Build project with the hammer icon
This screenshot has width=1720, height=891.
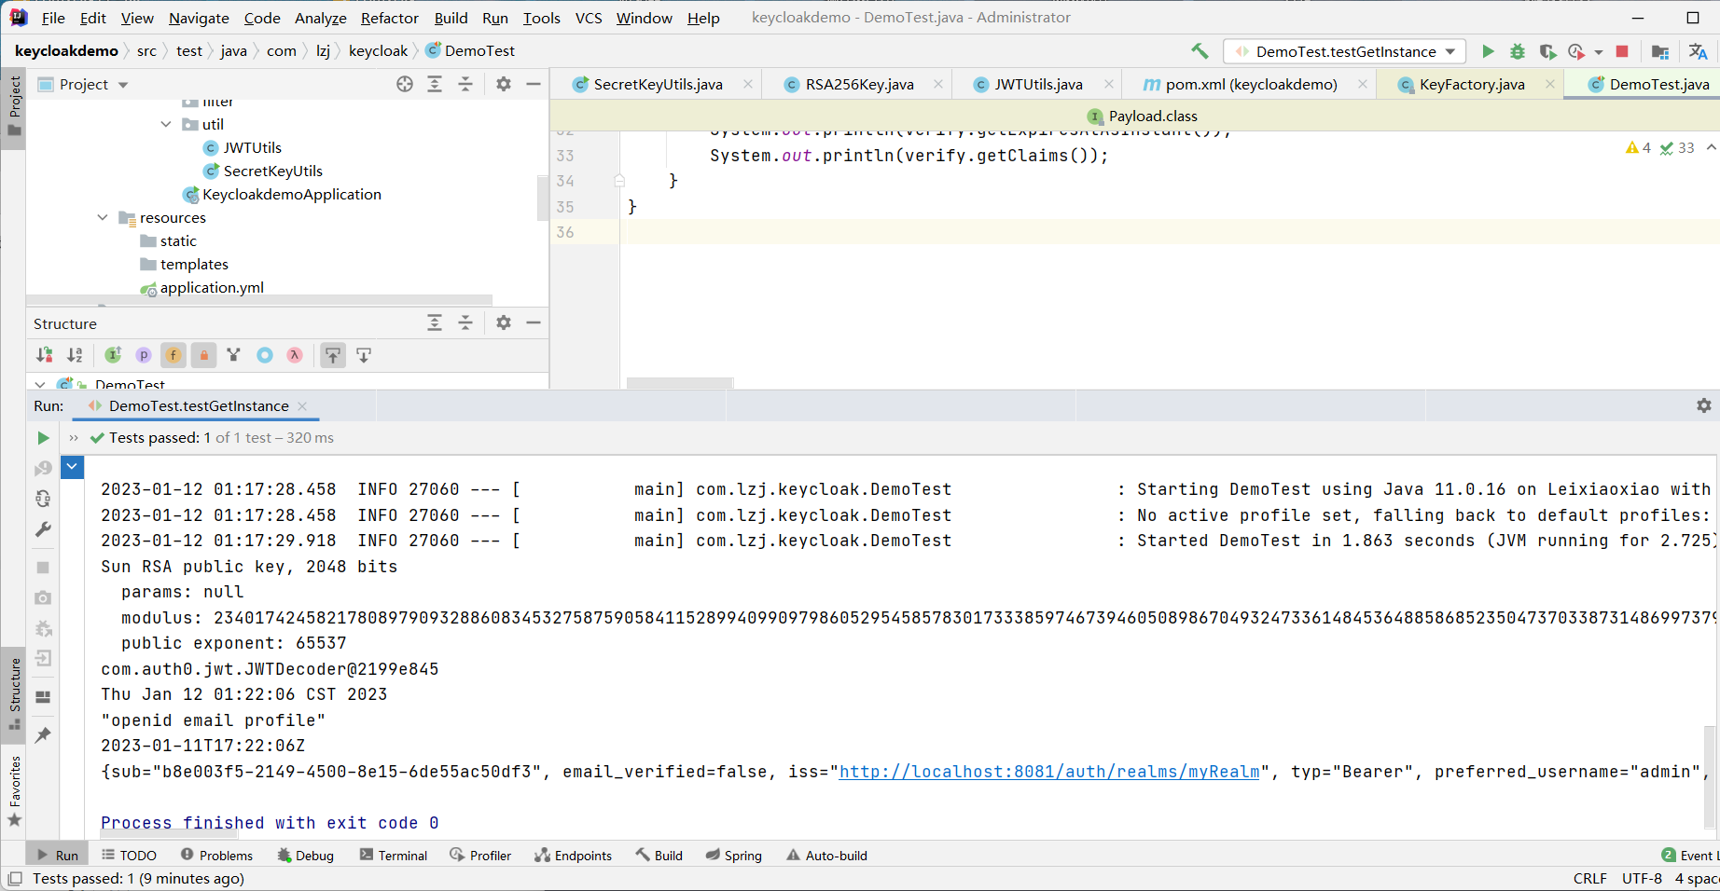(1200, 51)
